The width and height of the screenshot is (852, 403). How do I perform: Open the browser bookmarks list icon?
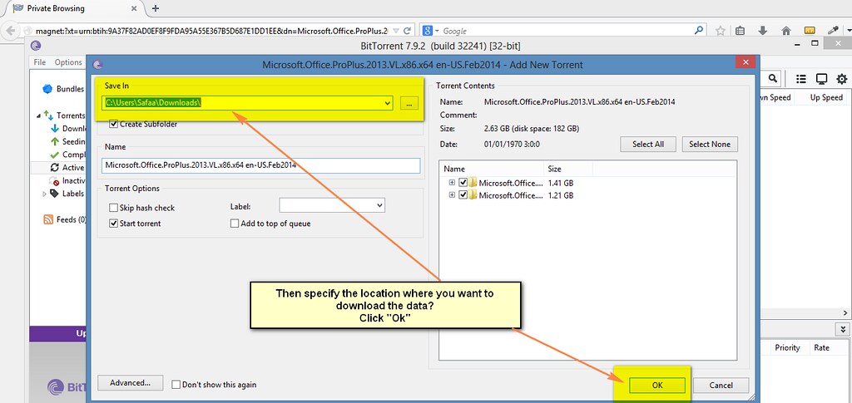[740, 31]
